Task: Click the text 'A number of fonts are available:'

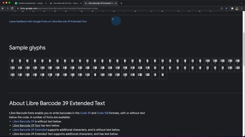Action: [x=50, y=117]
